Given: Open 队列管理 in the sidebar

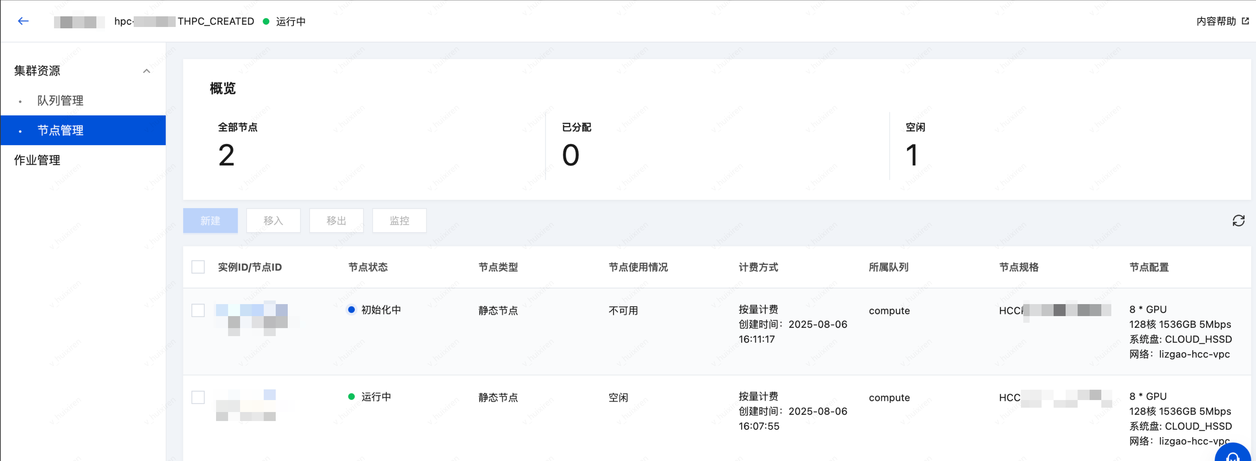Looking at the screenshot, I should coord(60,100).
